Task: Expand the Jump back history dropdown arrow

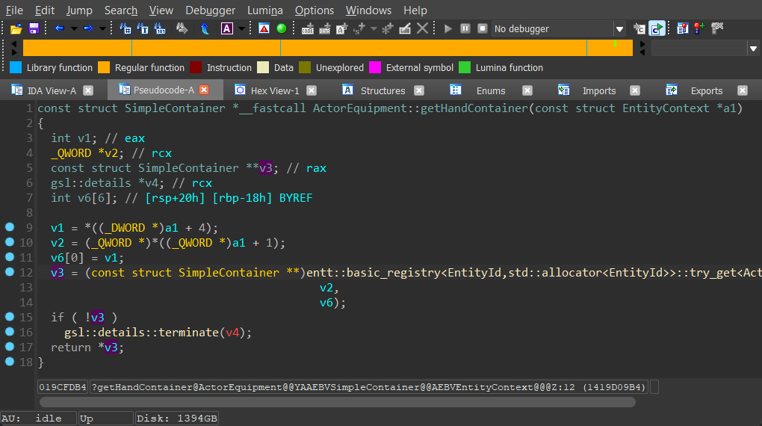Action: 72,28
